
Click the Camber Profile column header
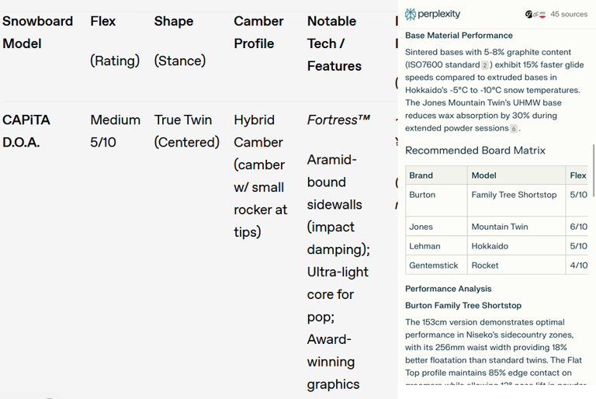(x=258, y=33)
